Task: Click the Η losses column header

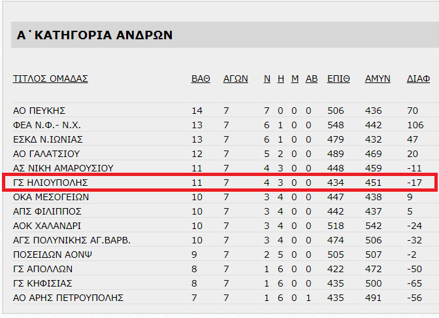Action: [x=281, y=79]
